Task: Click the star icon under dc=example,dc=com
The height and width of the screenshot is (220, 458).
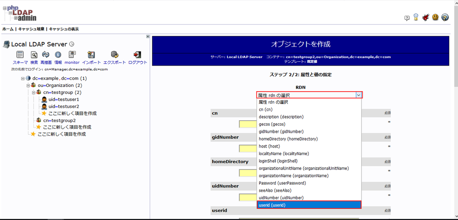Action: tap(33, 134)
